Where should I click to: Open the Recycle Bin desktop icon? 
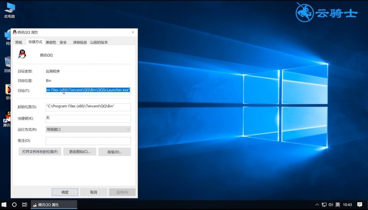point(7,64)
